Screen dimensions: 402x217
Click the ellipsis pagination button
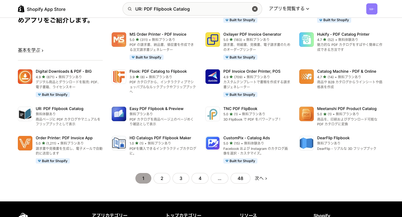coord(219,178)
